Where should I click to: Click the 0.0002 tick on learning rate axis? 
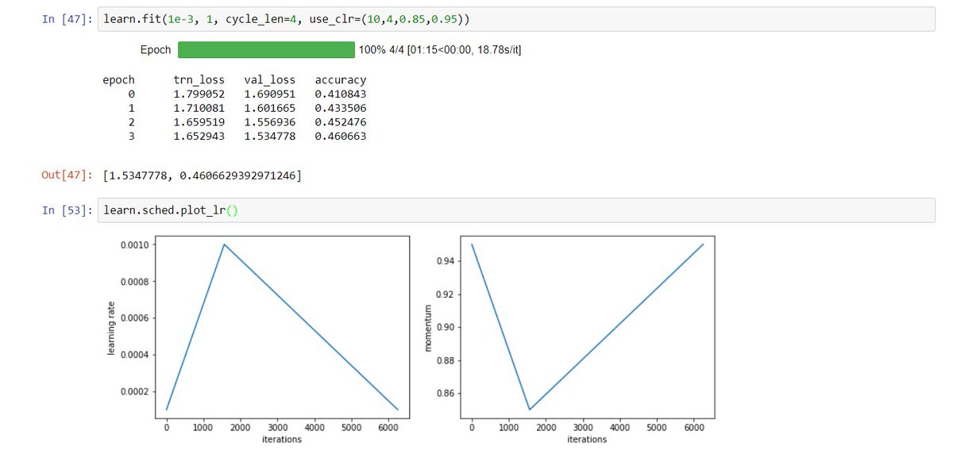tap(135, 391)
